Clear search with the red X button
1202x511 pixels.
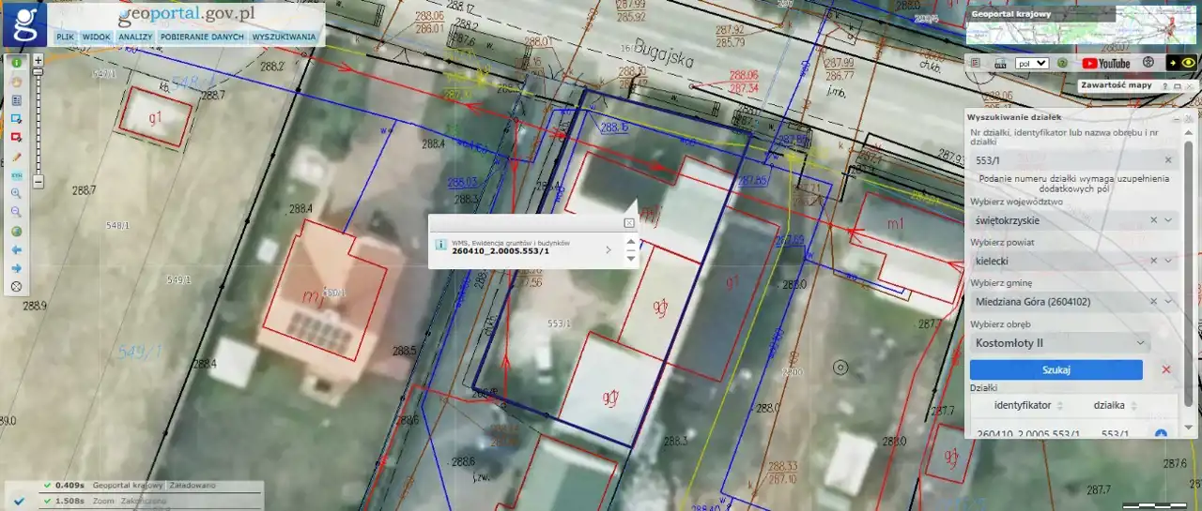[x=1166, y=369]
